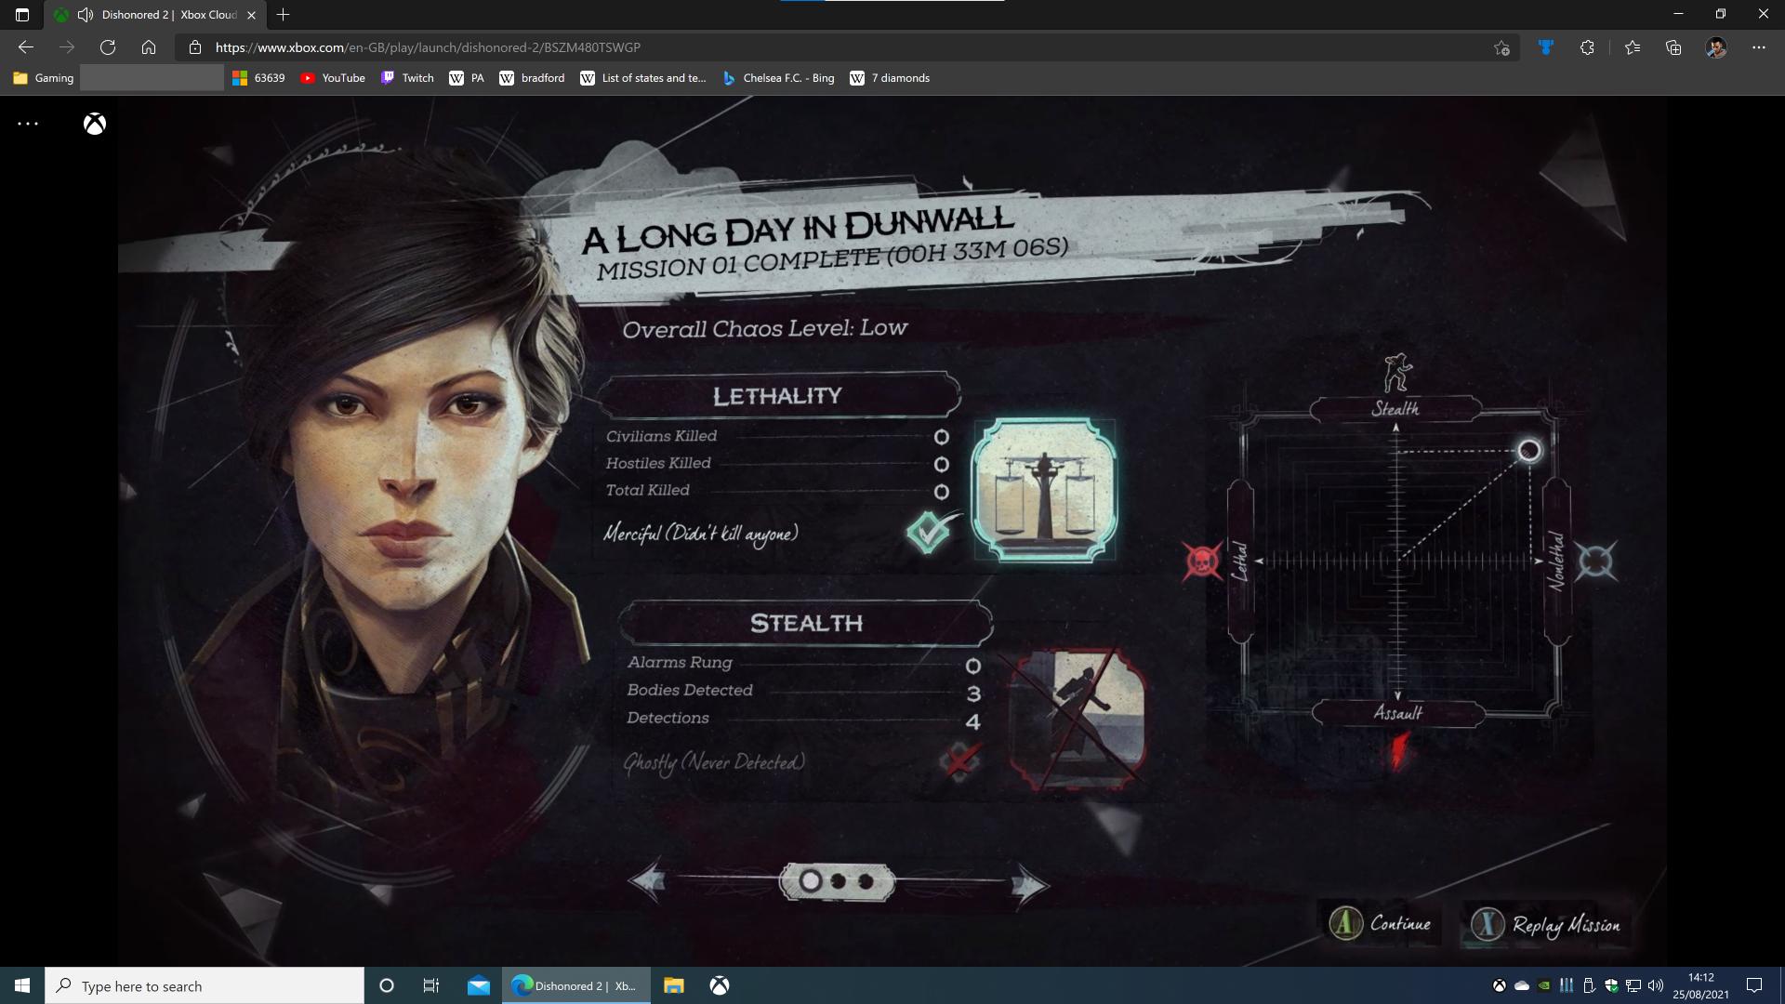1785x1004 pixels.
Task: Click the 'Alarms Rung' row
Action: click(x=804, y=663)
